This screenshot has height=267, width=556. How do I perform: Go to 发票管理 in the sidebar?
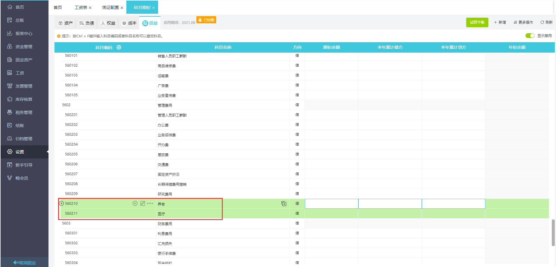[24, 86]
